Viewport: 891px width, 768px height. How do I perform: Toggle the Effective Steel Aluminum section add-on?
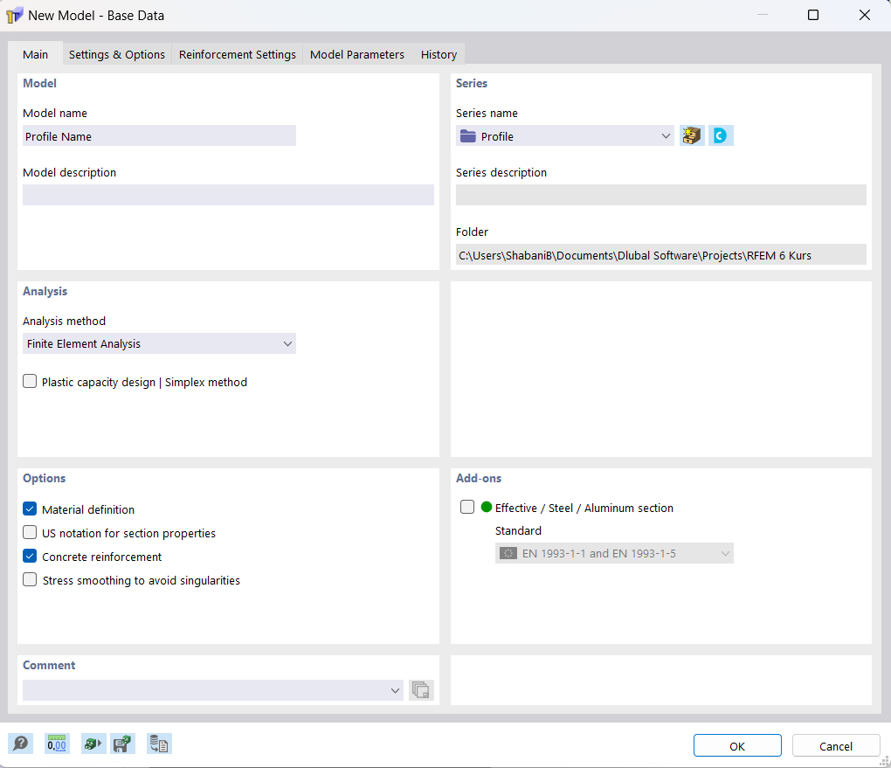pyautogui.click(x=466, y=507)
